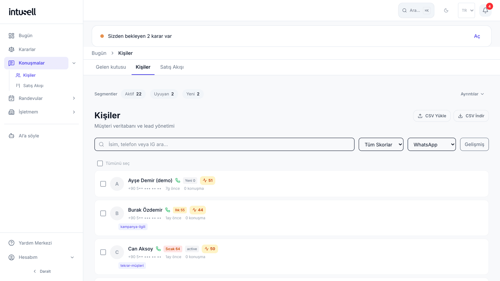
Task: Expand Hesabım account menu
Action: (x=41, y=257)
